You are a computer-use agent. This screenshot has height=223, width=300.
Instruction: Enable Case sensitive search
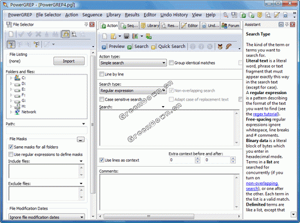coord(101,100)
